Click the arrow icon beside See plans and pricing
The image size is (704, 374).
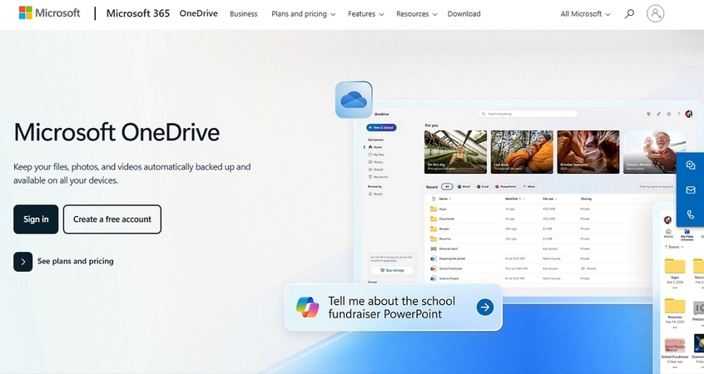tap(23, 262)
